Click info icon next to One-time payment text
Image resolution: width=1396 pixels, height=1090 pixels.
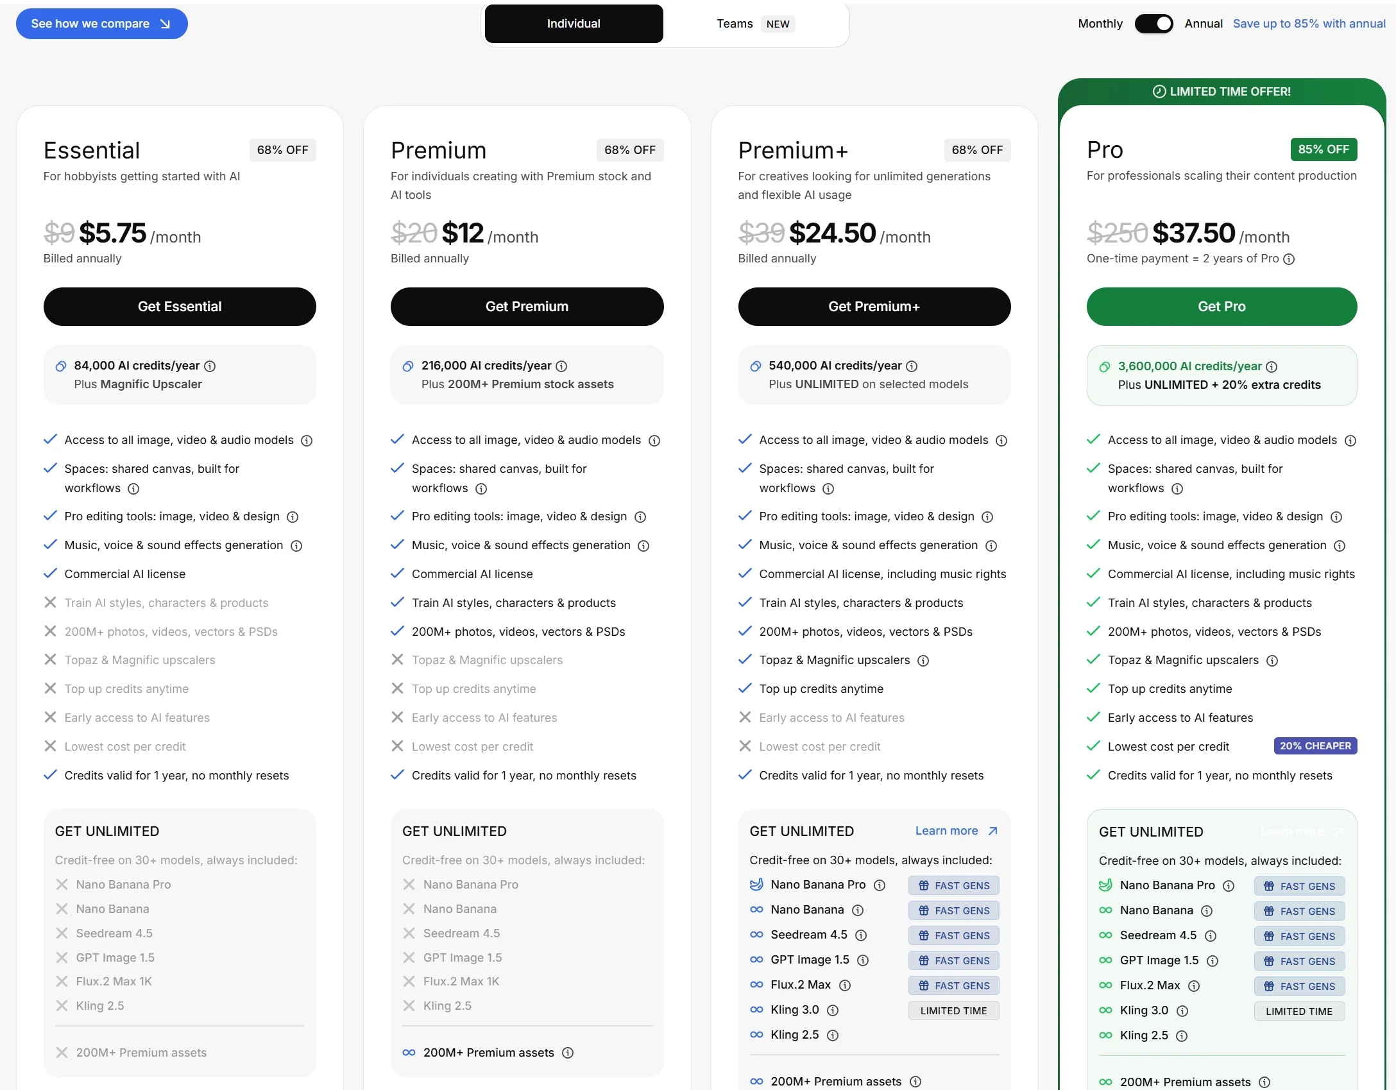1289,259
